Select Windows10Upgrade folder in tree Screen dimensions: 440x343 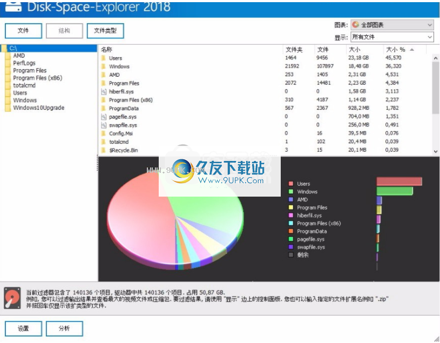(39, 108)
